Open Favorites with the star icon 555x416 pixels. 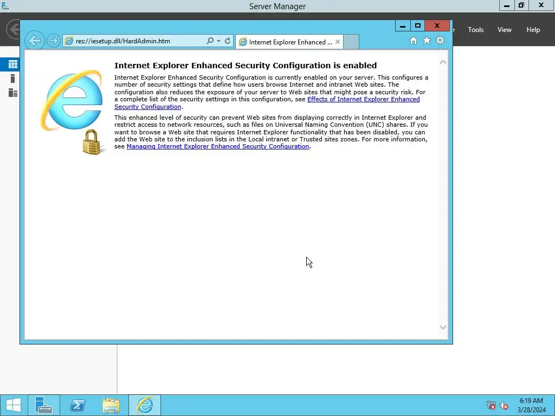tap(427, 40)
